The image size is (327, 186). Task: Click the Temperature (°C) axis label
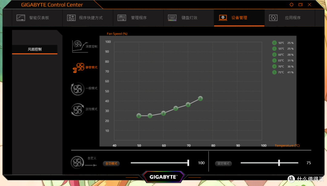click(x=287, y=145)
